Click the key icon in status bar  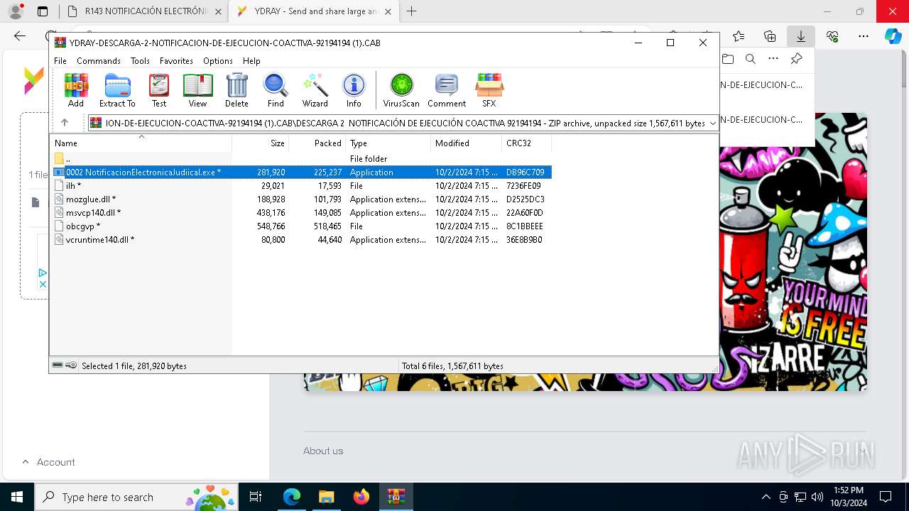(71, 366)
